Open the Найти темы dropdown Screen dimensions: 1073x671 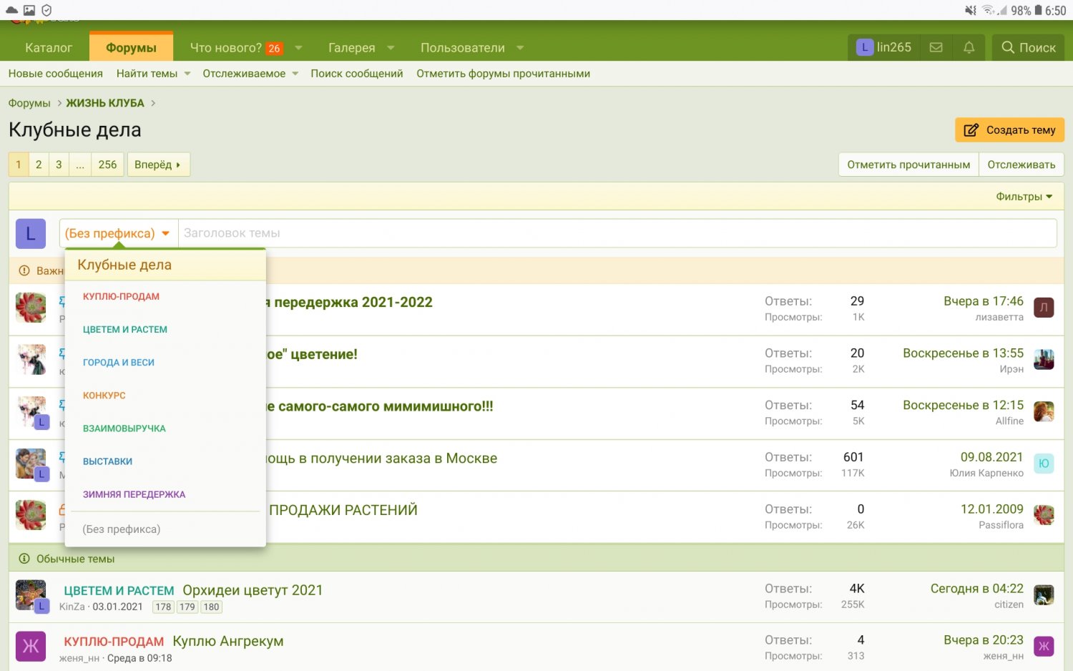153,74
